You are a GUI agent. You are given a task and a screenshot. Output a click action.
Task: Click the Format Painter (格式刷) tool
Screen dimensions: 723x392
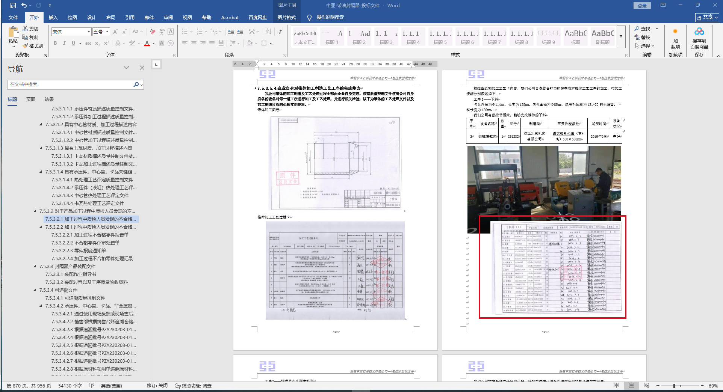pyautogui.click(x=33, y=46)
